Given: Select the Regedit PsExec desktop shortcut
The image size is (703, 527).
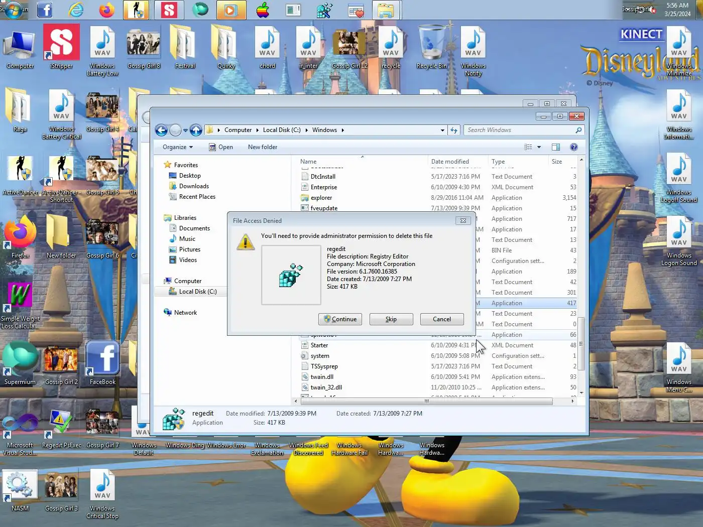Looking at the screenshot, I should coord(61,430).
